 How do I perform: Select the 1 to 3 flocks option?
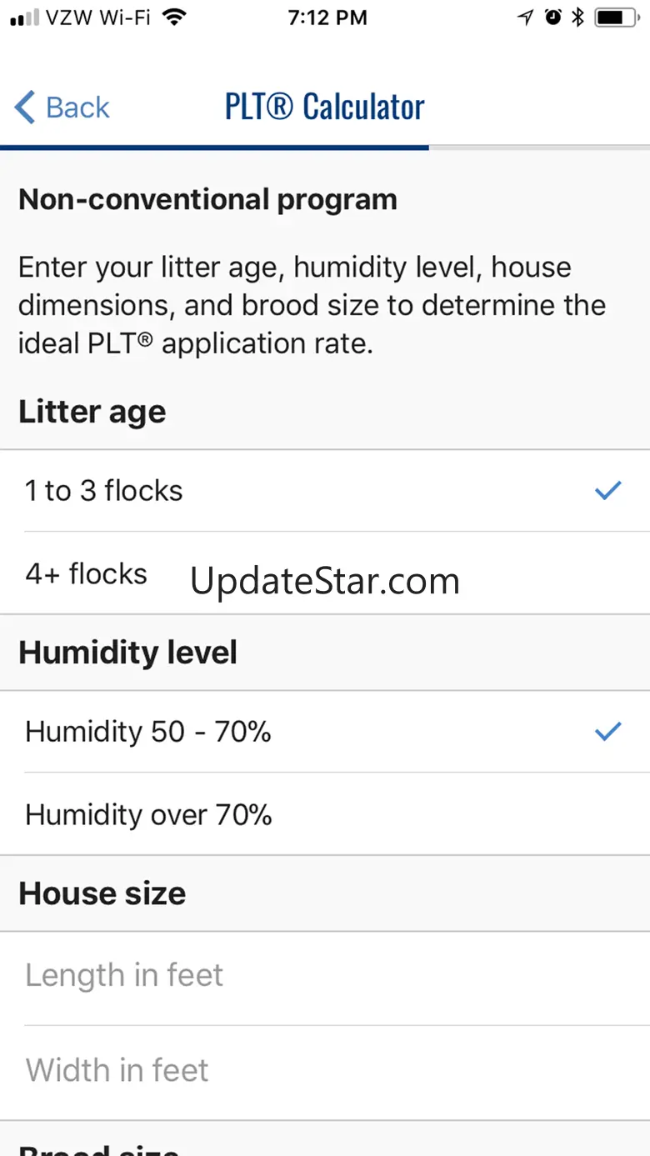104,491
